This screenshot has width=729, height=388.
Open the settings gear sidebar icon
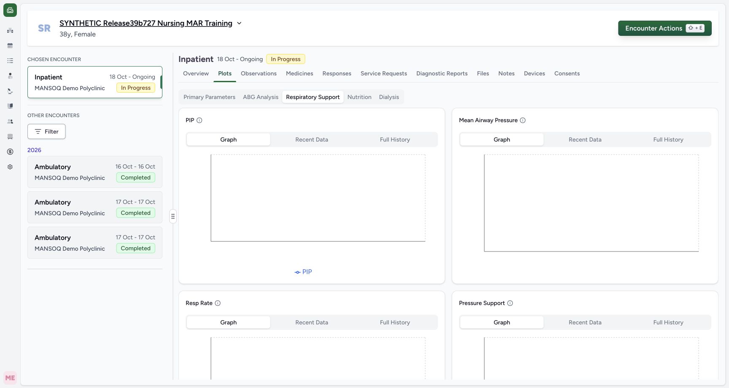[x=10, y=167]
